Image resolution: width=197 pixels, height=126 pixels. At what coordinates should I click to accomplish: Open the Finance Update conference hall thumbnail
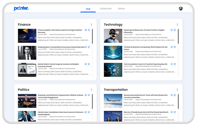tap(27, 36)
